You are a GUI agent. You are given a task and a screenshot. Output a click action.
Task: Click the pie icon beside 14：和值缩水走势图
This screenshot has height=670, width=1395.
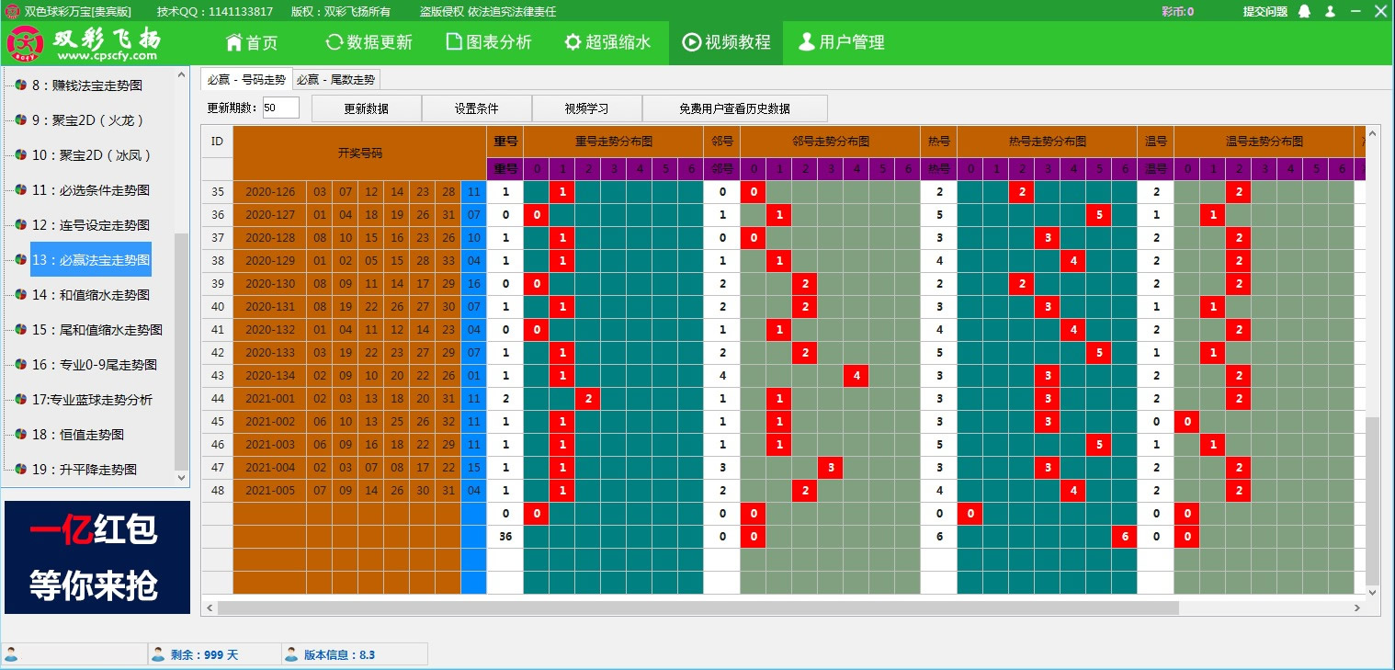(x=20, y=295)
